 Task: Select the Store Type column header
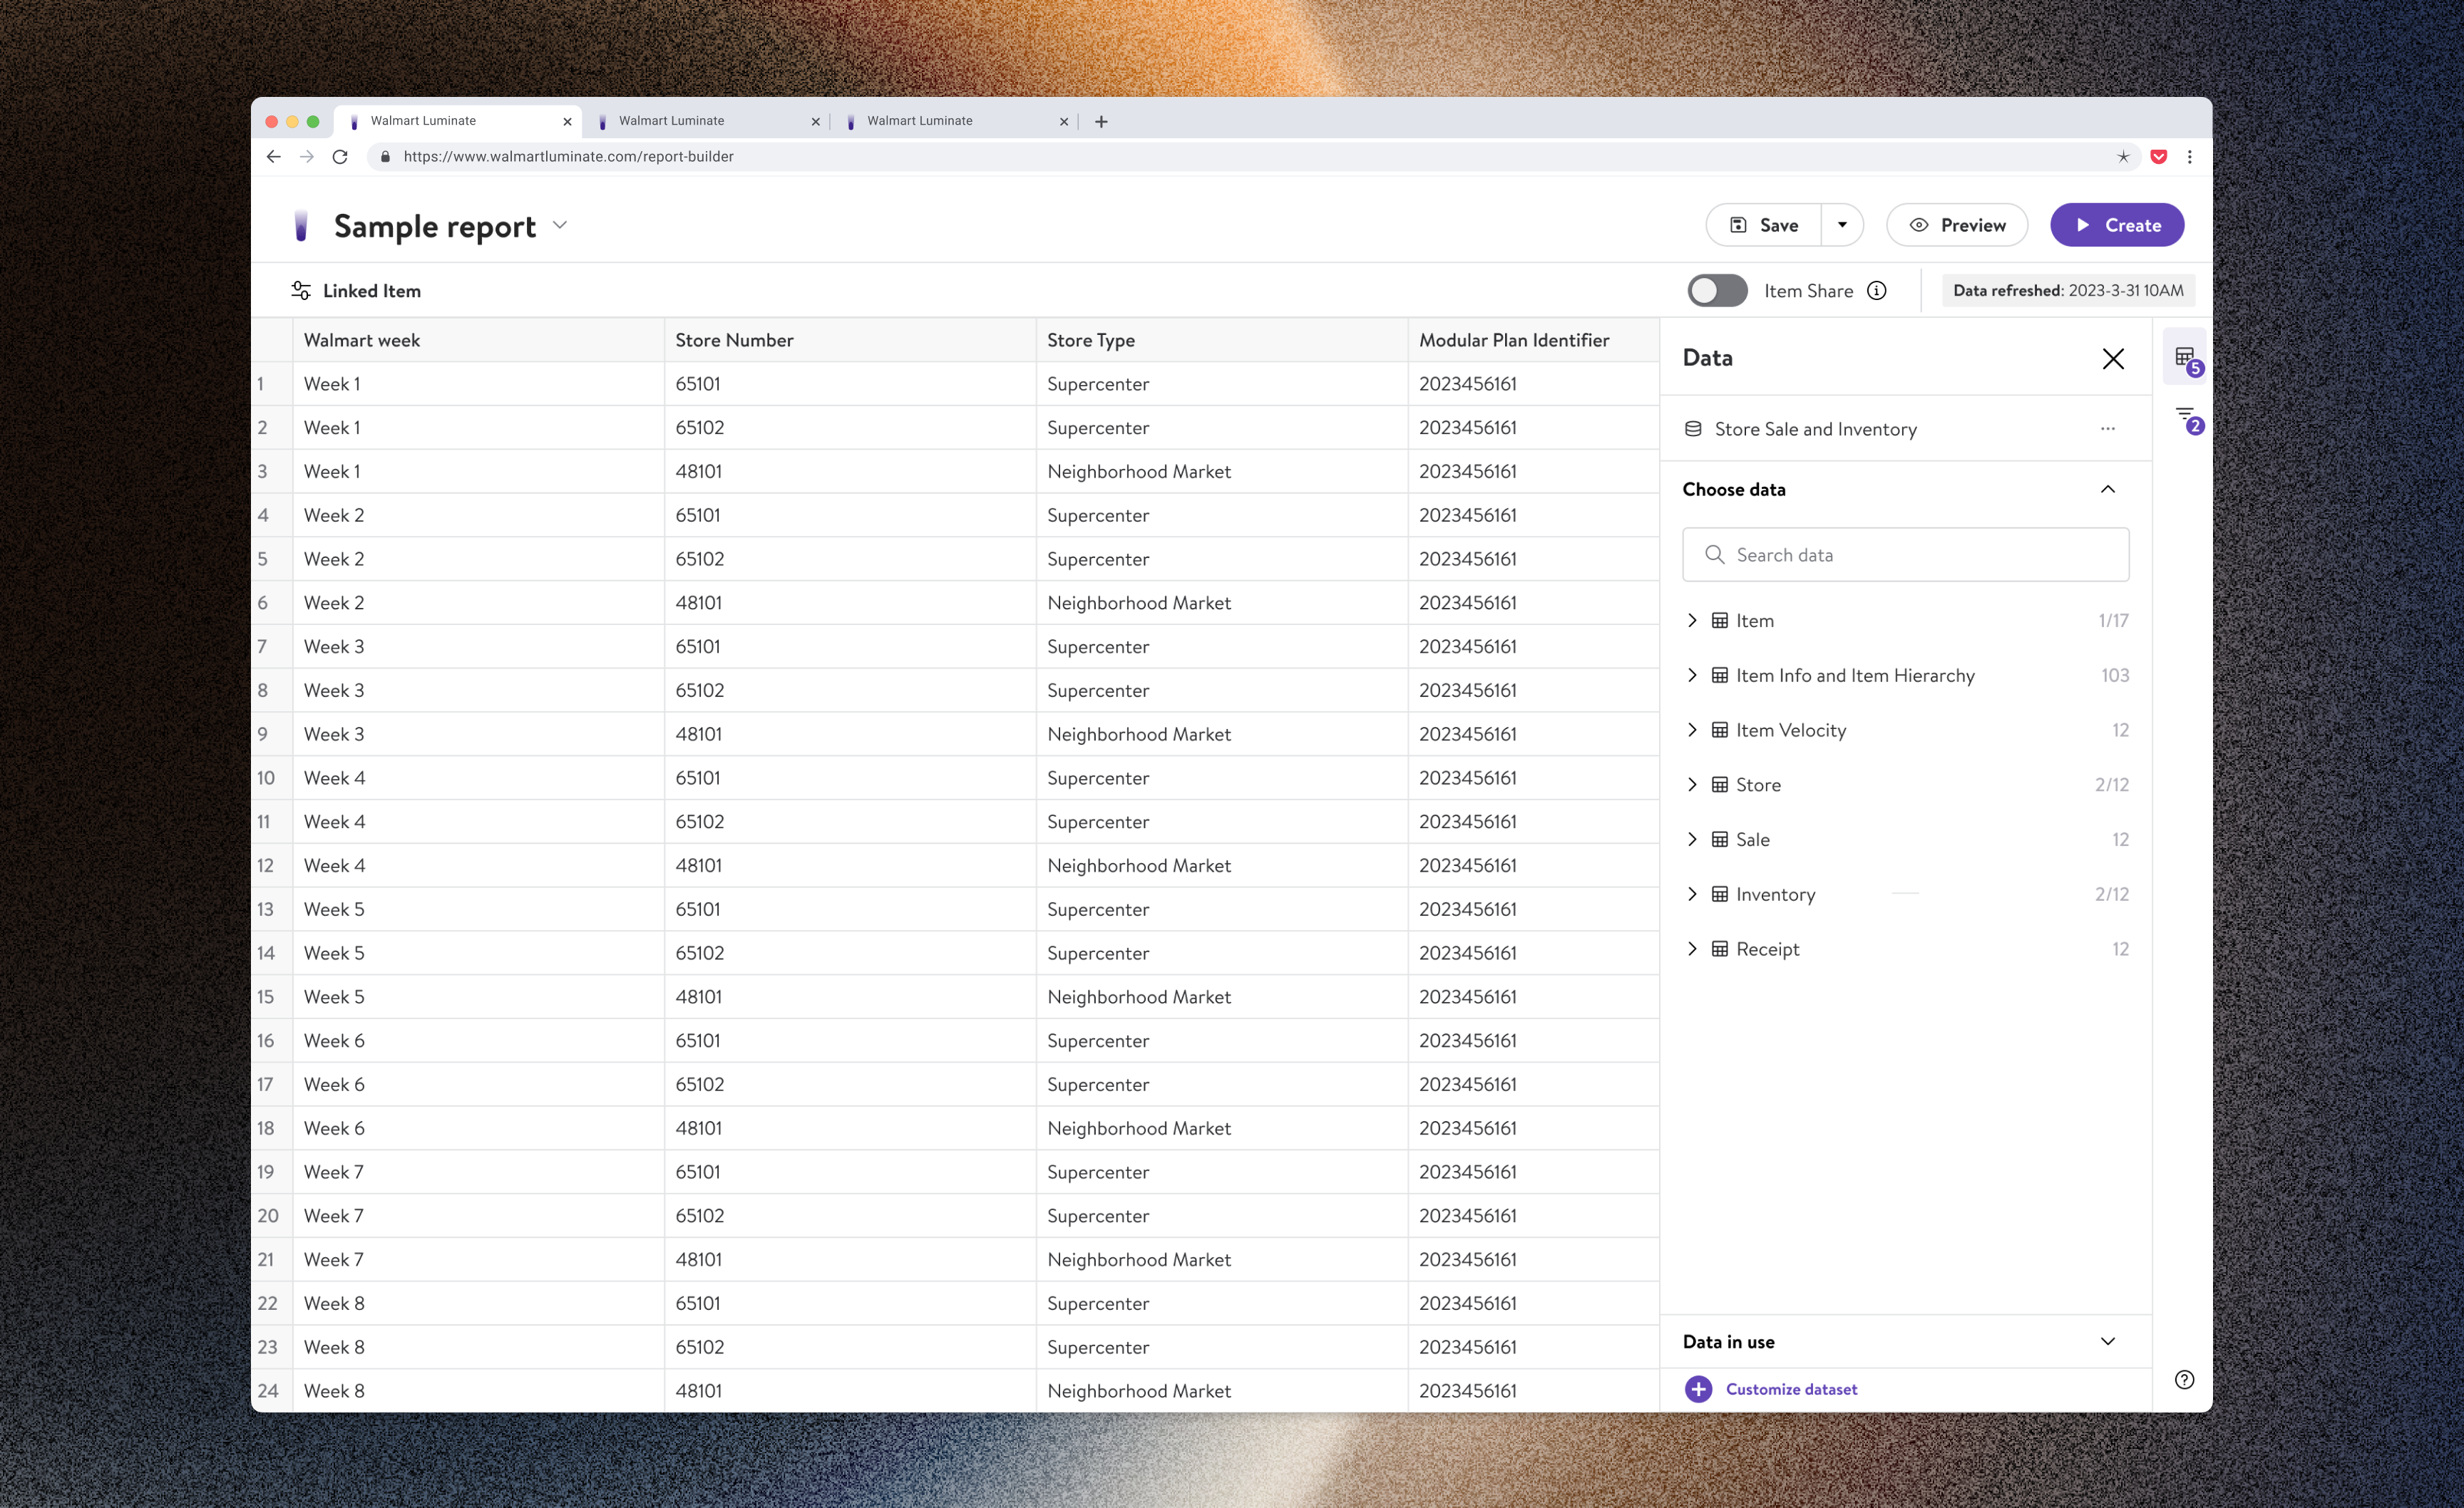click(1222, 340)
